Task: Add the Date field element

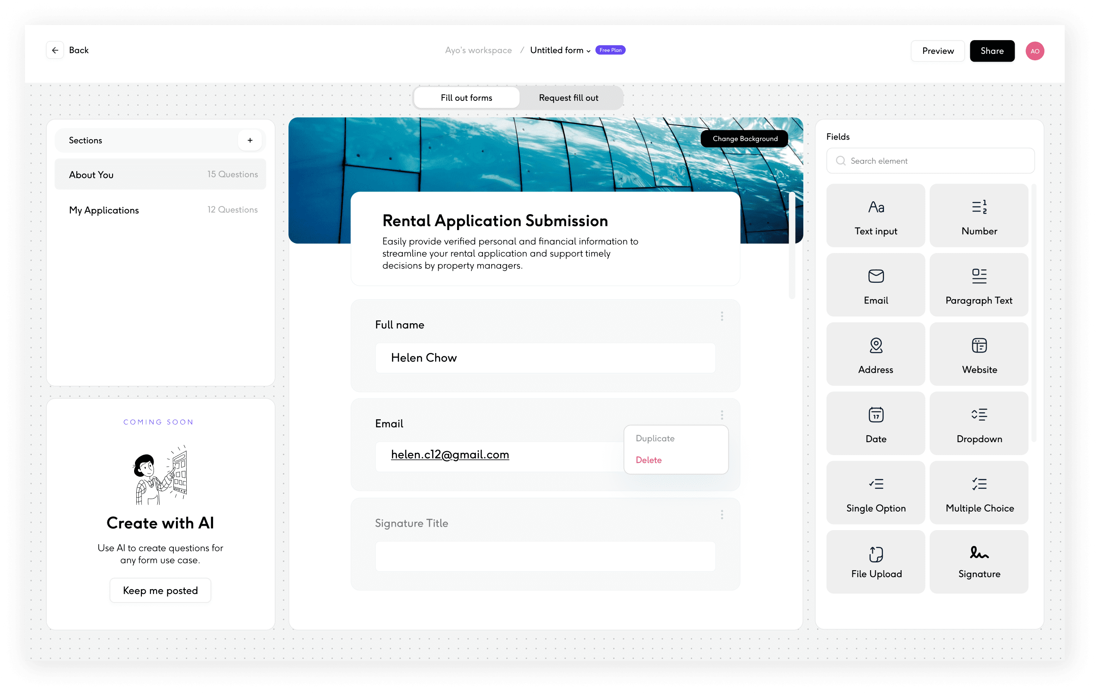Action: tap(875, 424)
